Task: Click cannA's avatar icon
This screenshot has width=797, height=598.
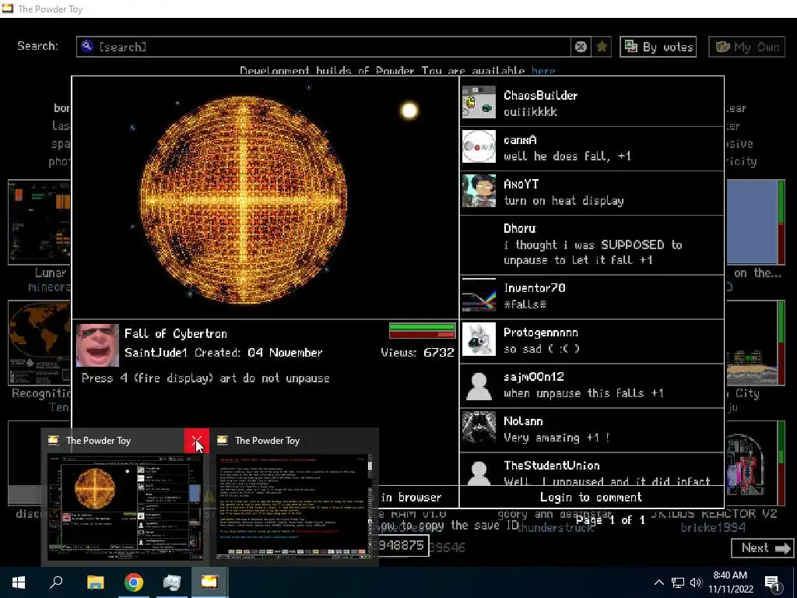Action: point(479,146)
